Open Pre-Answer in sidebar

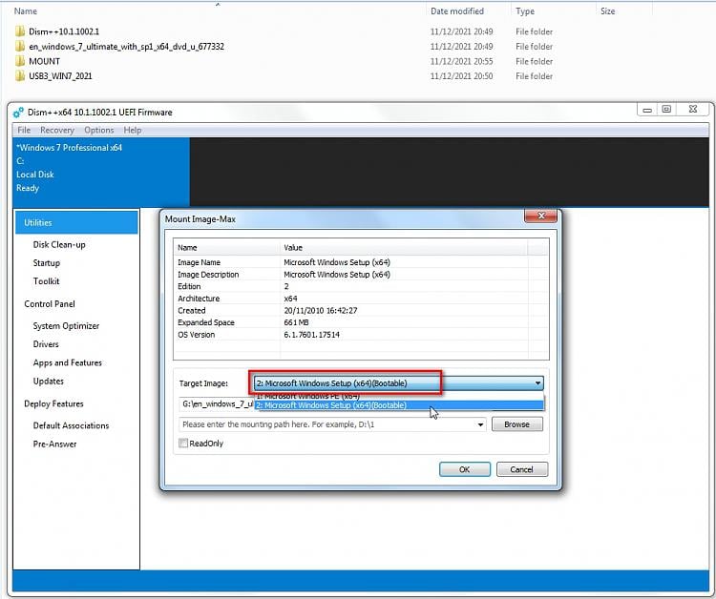click(54, 444)
